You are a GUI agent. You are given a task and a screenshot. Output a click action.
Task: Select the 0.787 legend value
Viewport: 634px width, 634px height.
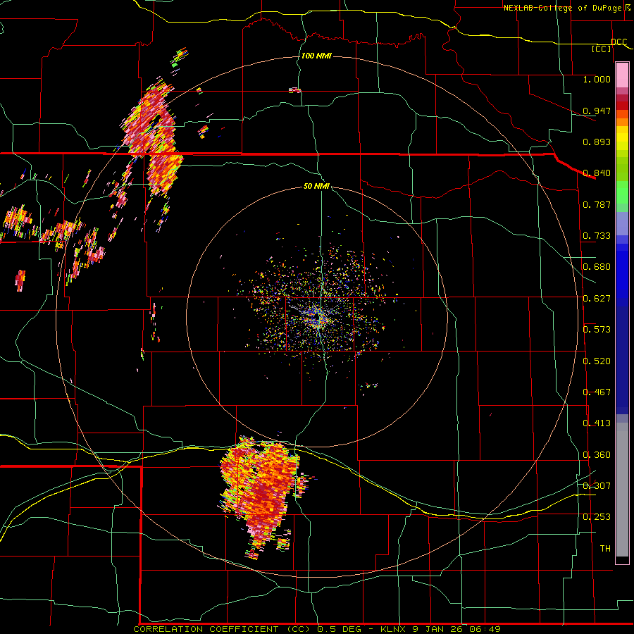point(597,204)
